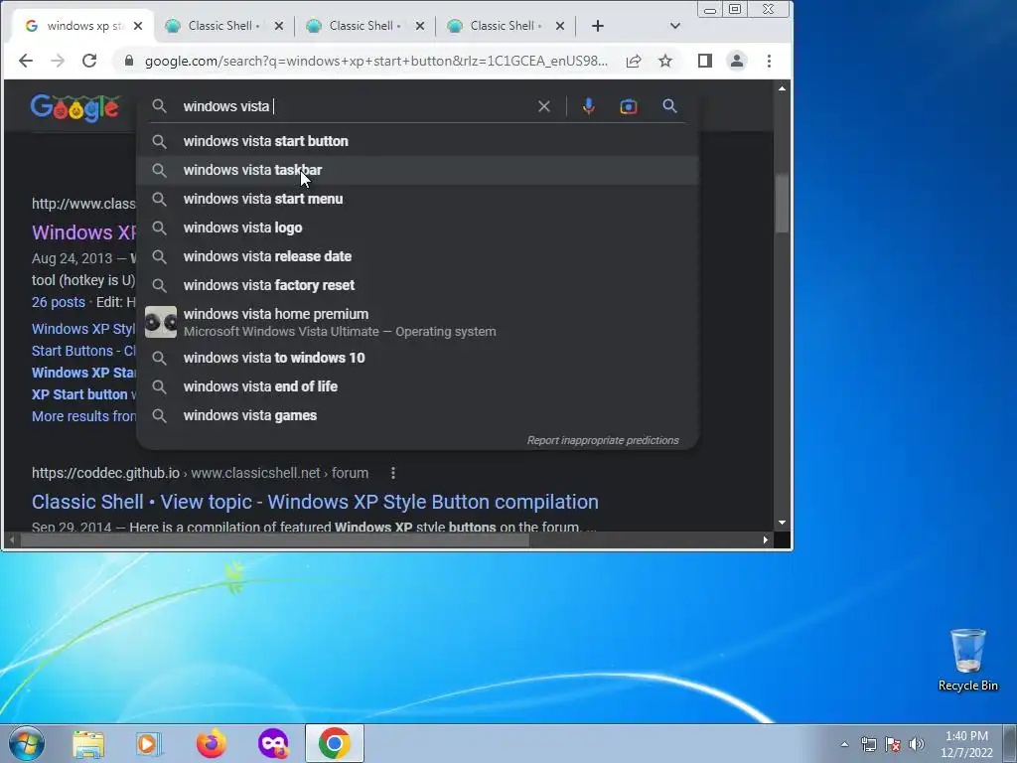Click the forward navigation arrow
This screenshot has height=763, width=1017.
point(58,61)
